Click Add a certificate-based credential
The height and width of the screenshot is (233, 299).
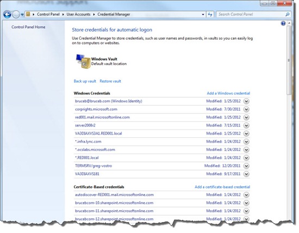point(222,187)
